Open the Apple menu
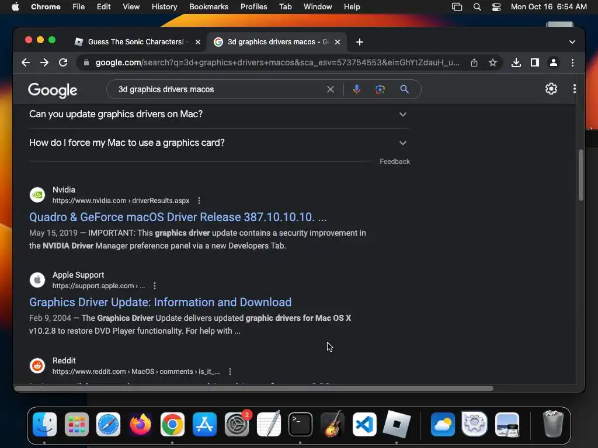This screenshot has height=448, width=598. click(15, 7)
